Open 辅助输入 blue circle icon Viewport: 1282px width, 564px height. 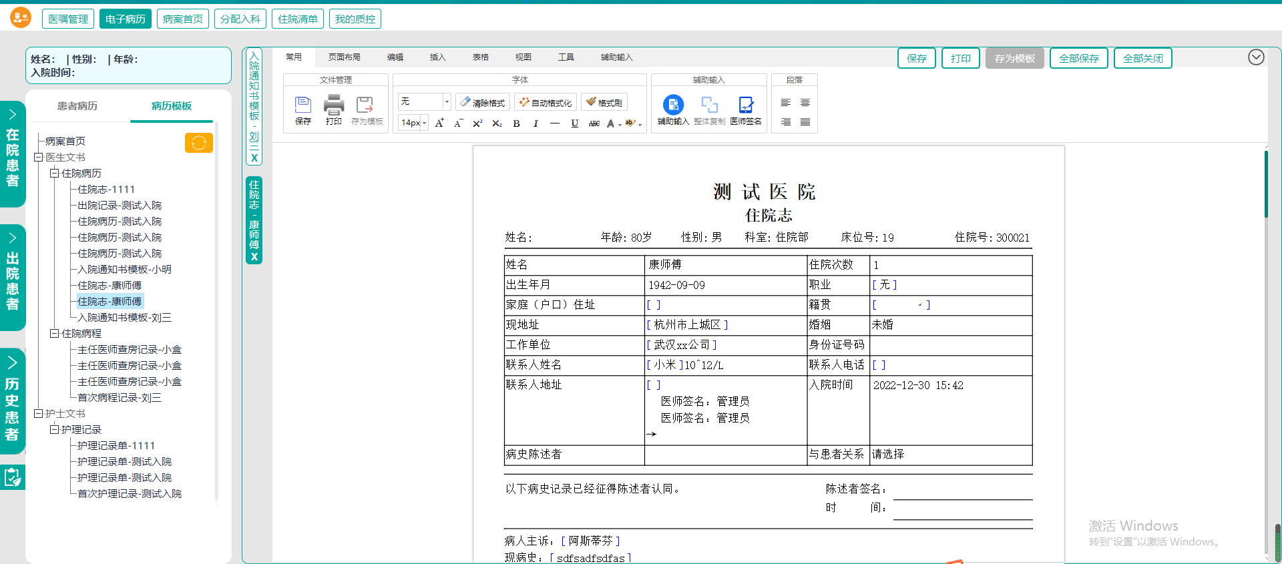point(673,105)
